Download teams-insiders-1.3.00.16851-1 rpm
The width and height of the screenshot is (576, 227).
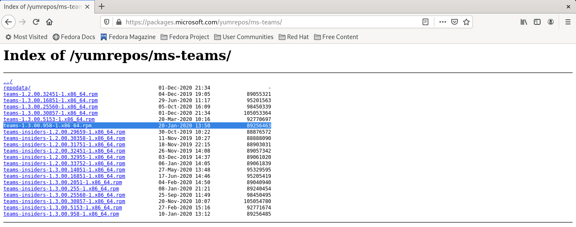point(64,176)
